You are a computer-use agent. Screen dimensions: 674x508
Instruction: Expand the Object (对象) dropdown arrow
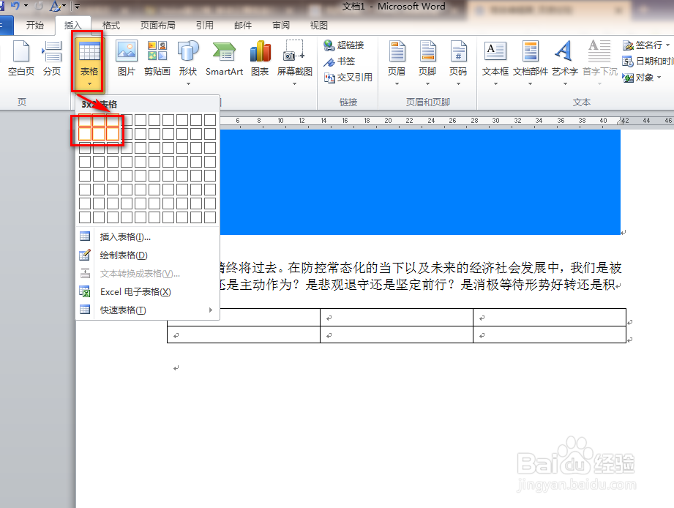coord(659,78)
